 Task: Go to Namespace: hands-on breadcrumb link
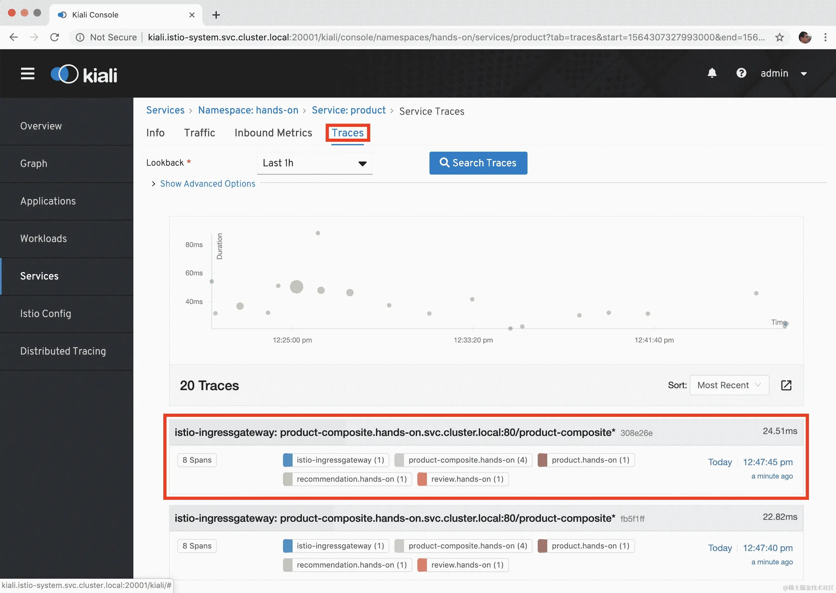248,110
